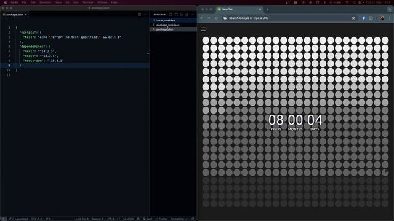The image size is (394, 221).
Task: Open the Edit menu
Action: point(33,2)
